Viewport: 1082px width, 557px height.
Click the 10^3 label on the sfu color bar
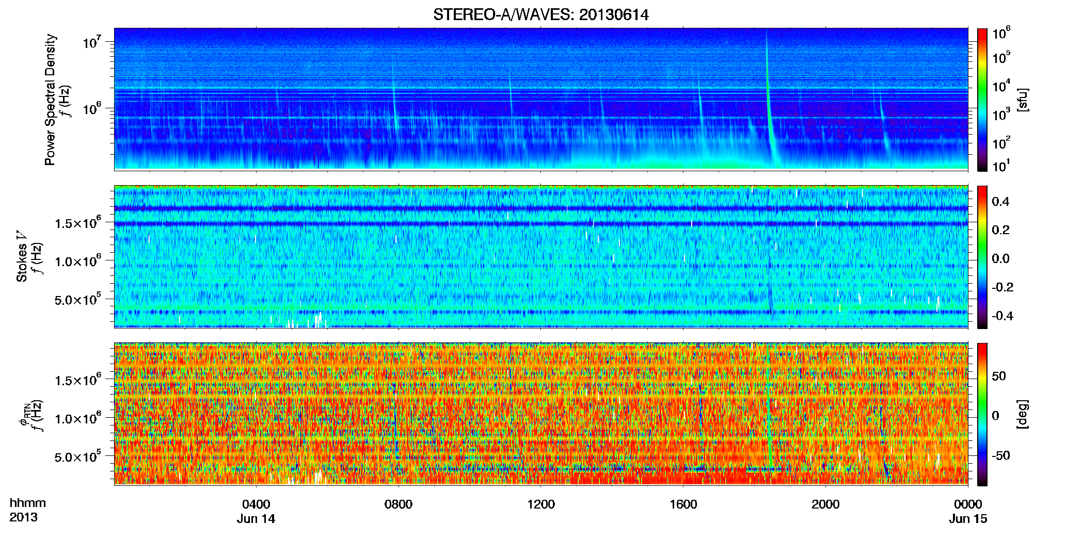(x=1001, y=114)
